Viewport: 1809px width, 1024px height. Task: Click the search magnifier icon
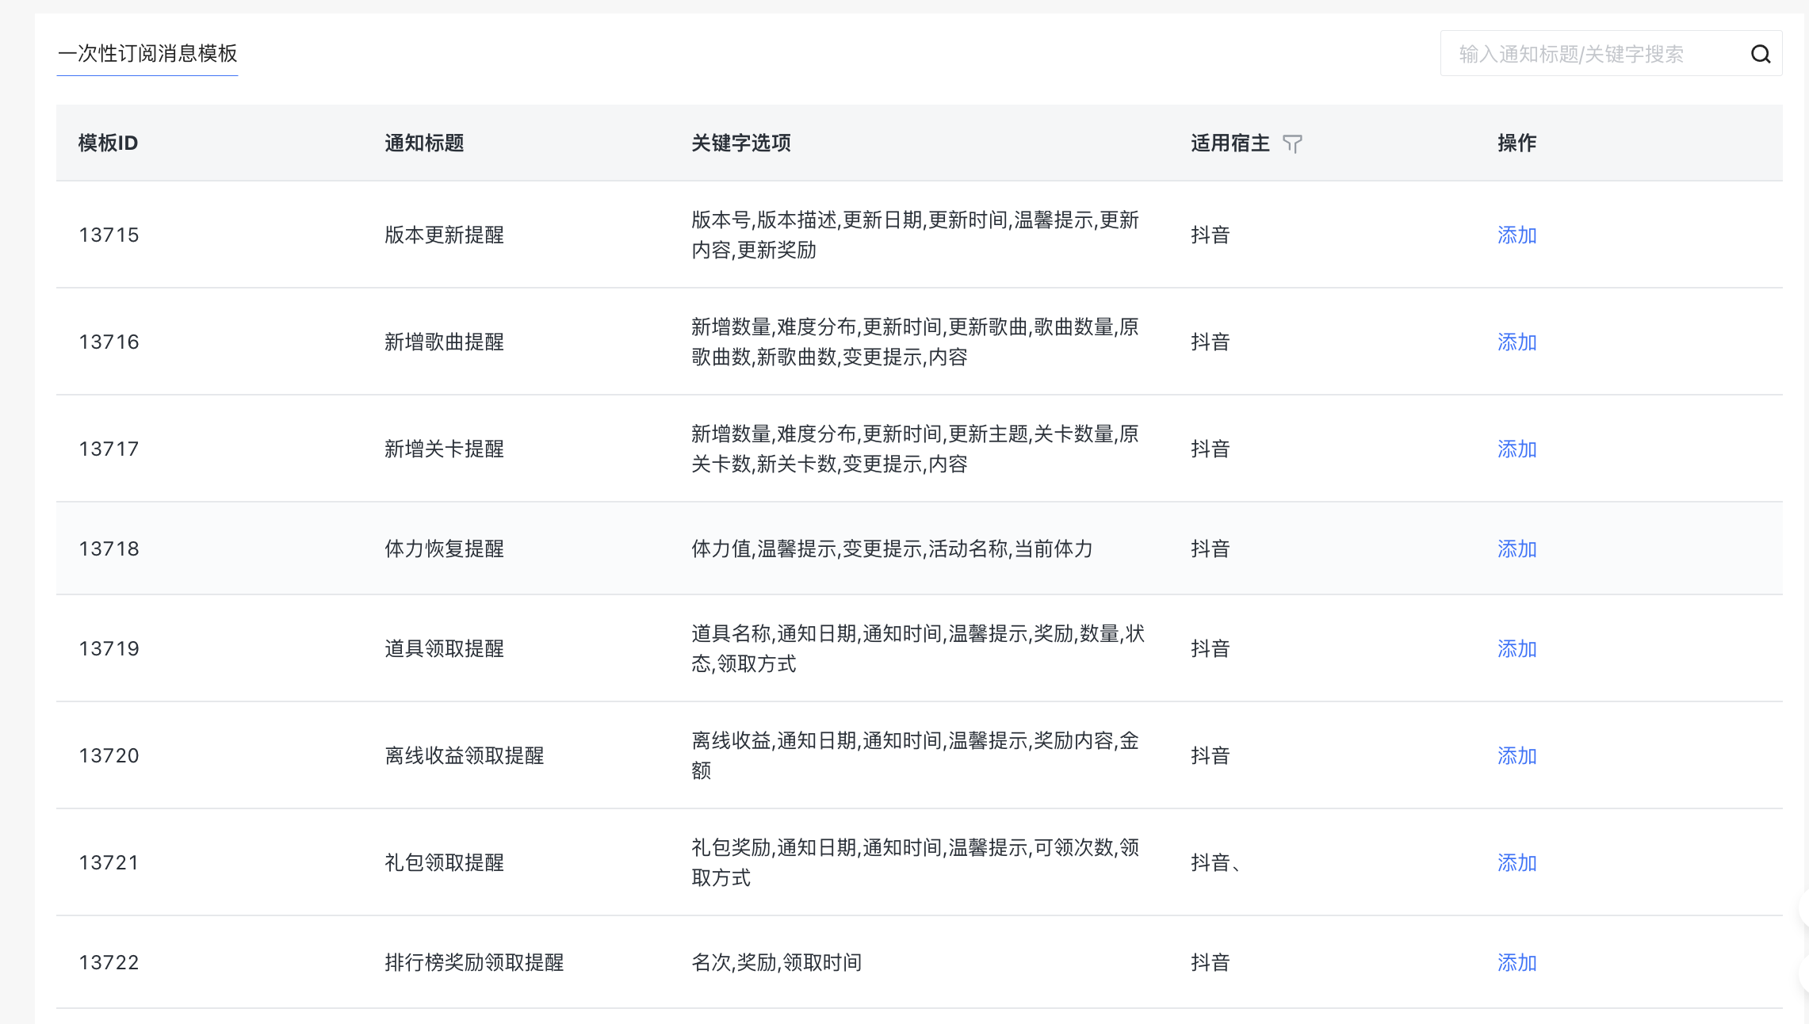(x=1761, y=54)
